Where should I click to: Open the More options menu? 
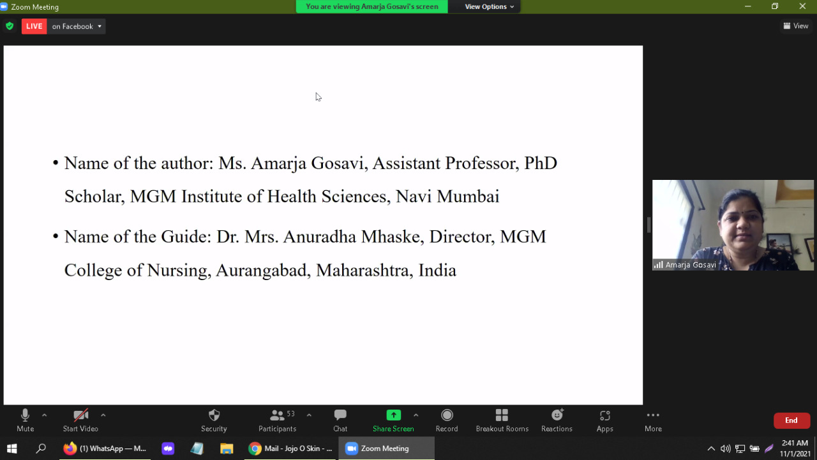[x=653, y=420]
